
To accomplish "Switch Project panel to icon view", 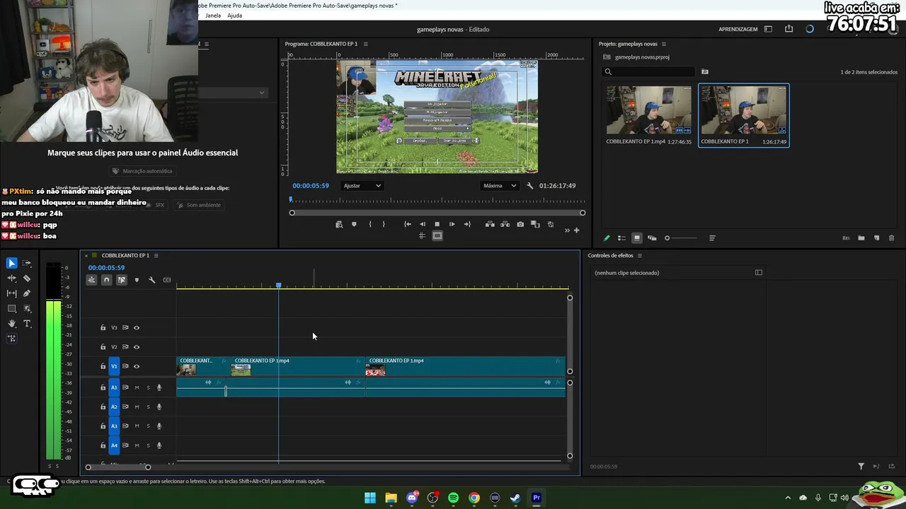I will [637, 238].
